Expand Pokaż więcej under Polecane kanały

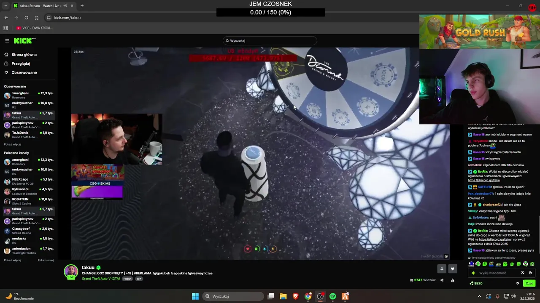tap(12, 260)
